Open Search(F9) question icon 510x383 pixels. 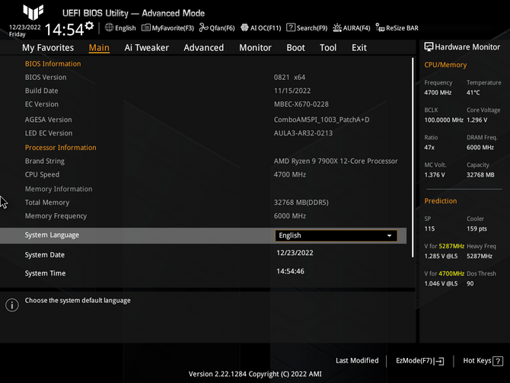pyautogui.click(x=291, y=27)
